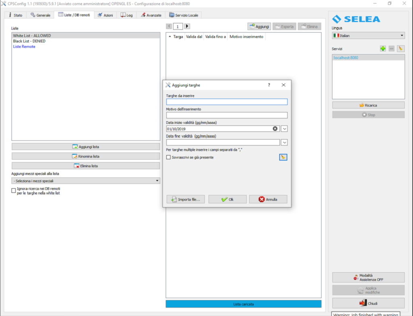Click Annulla to cancel the dialog

pos(268,199)
